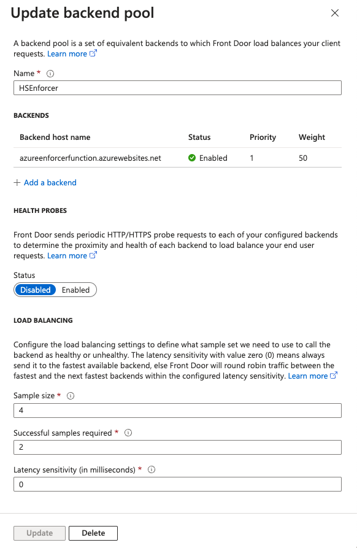Click the external link icon after backend pool description
The width and height of the screenshot is (357, 548).
pyautogui.click(x=93, y=53)
